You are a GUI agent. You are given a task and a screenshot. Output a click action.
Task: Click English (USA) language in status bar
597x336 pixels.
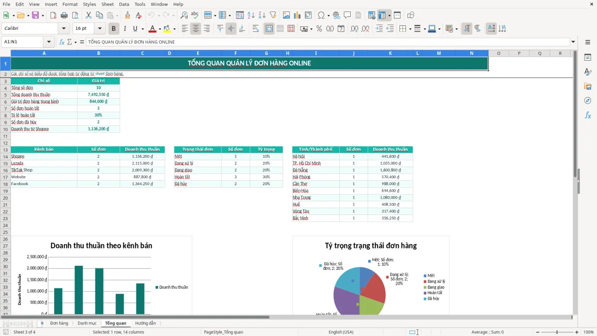click(x=341, y=332)
